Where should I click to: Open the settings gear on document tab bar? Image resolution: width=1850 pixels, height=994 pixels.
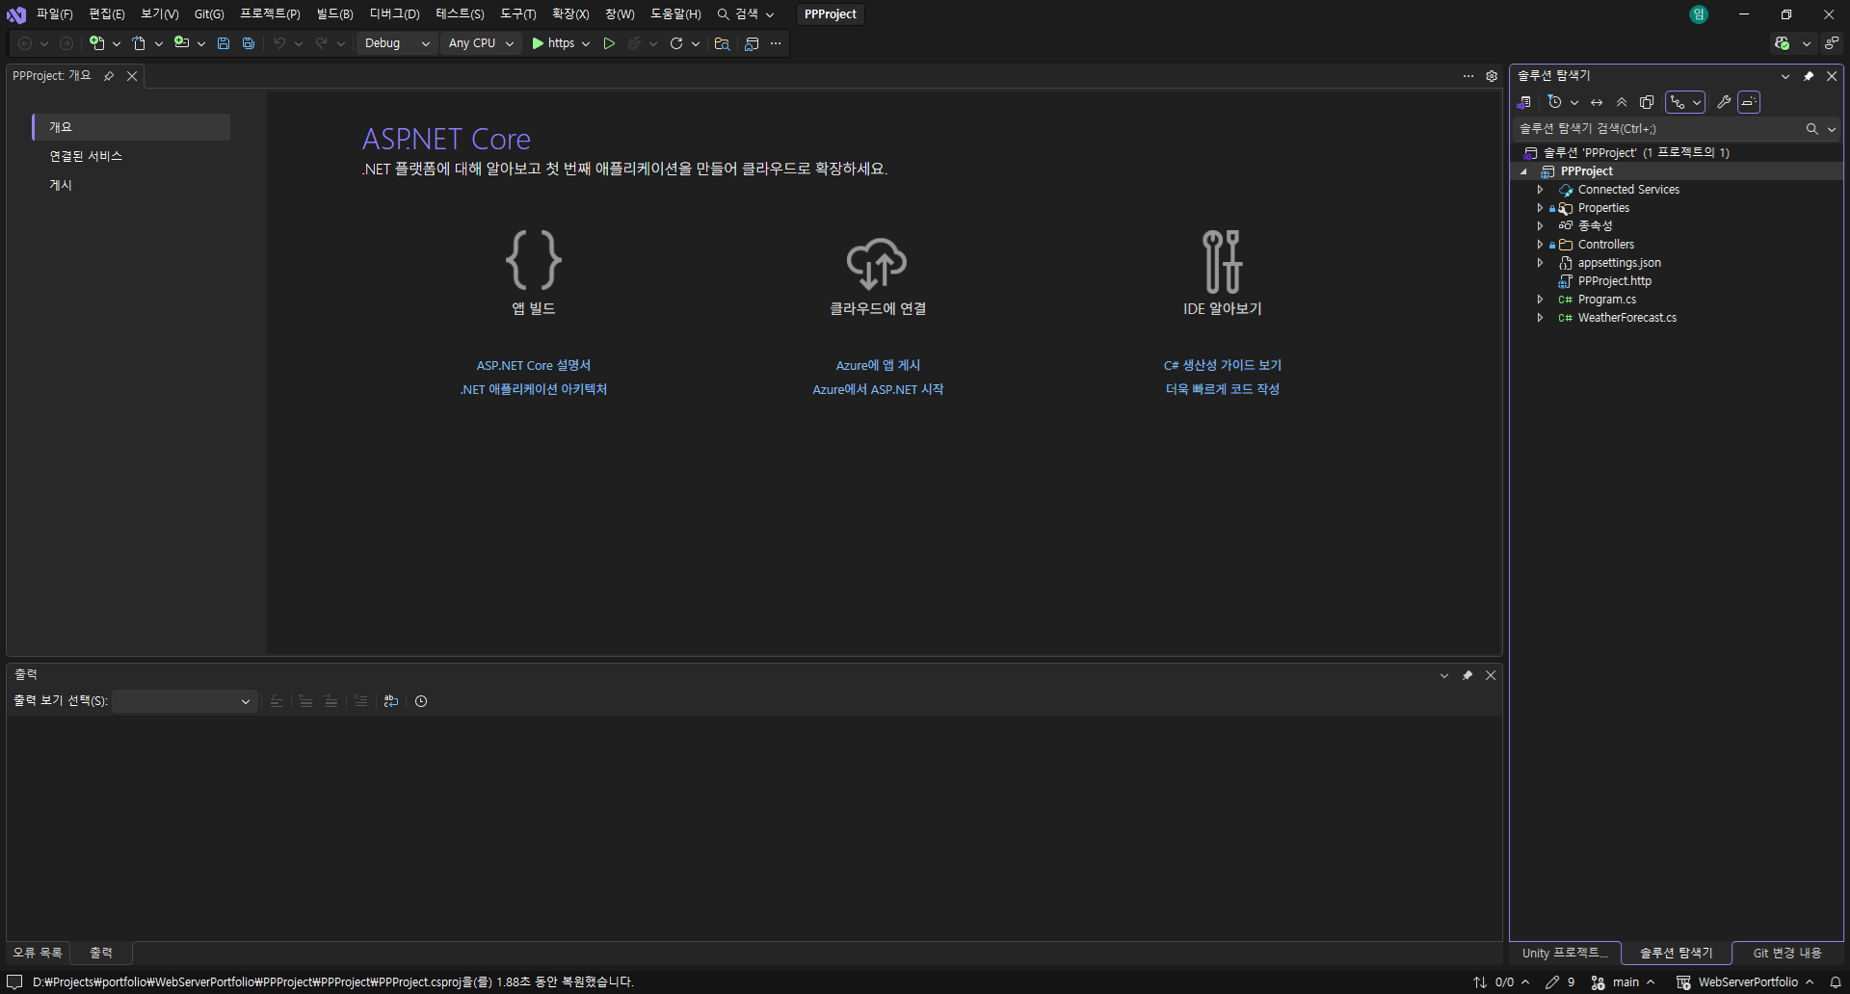point(1492,76)
